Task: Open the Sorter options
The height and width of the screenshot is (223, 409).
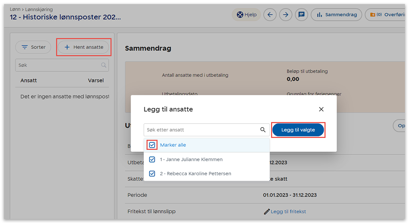Action: coord(33,47)
